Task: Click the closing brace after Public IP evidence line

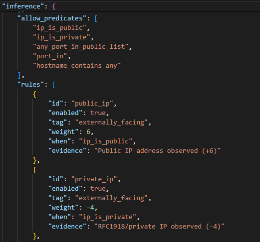Action: [34, 160]
